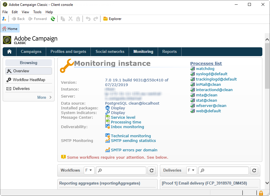Click the Deliveries search field
Screen dimensions: 270x196
point(224,170)
